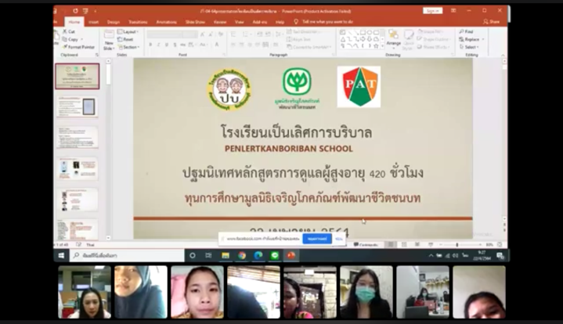563x324 pixels.
Task: Open Google Chrome from taskbar
Action: tap(242, 255)
